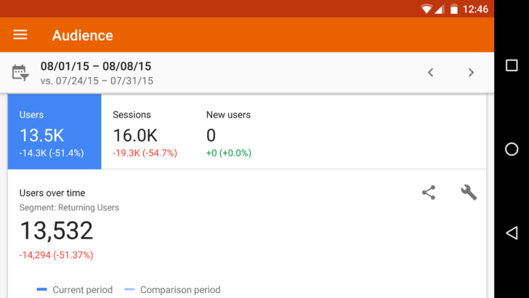Open chart settings wrench icon
The width and height of the screenshot is (529, 298).
469,193
